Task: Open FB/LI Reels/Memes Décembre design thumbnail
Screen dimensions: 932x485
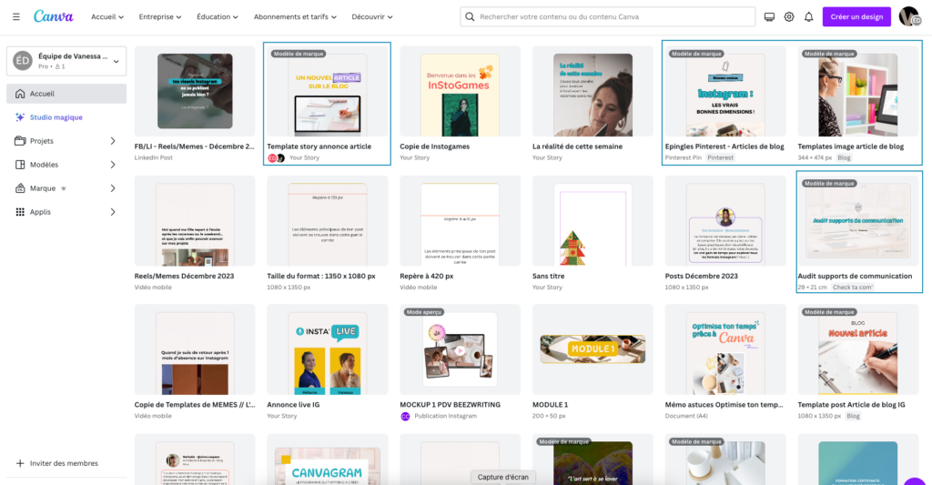Action: coord(195,92)
